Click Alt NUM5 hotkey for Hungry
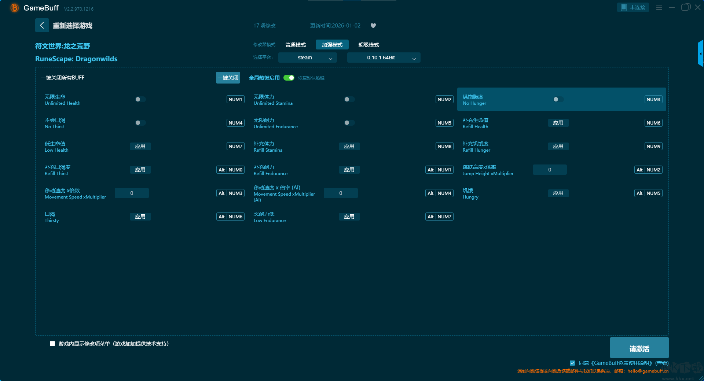 coord(649,193)
